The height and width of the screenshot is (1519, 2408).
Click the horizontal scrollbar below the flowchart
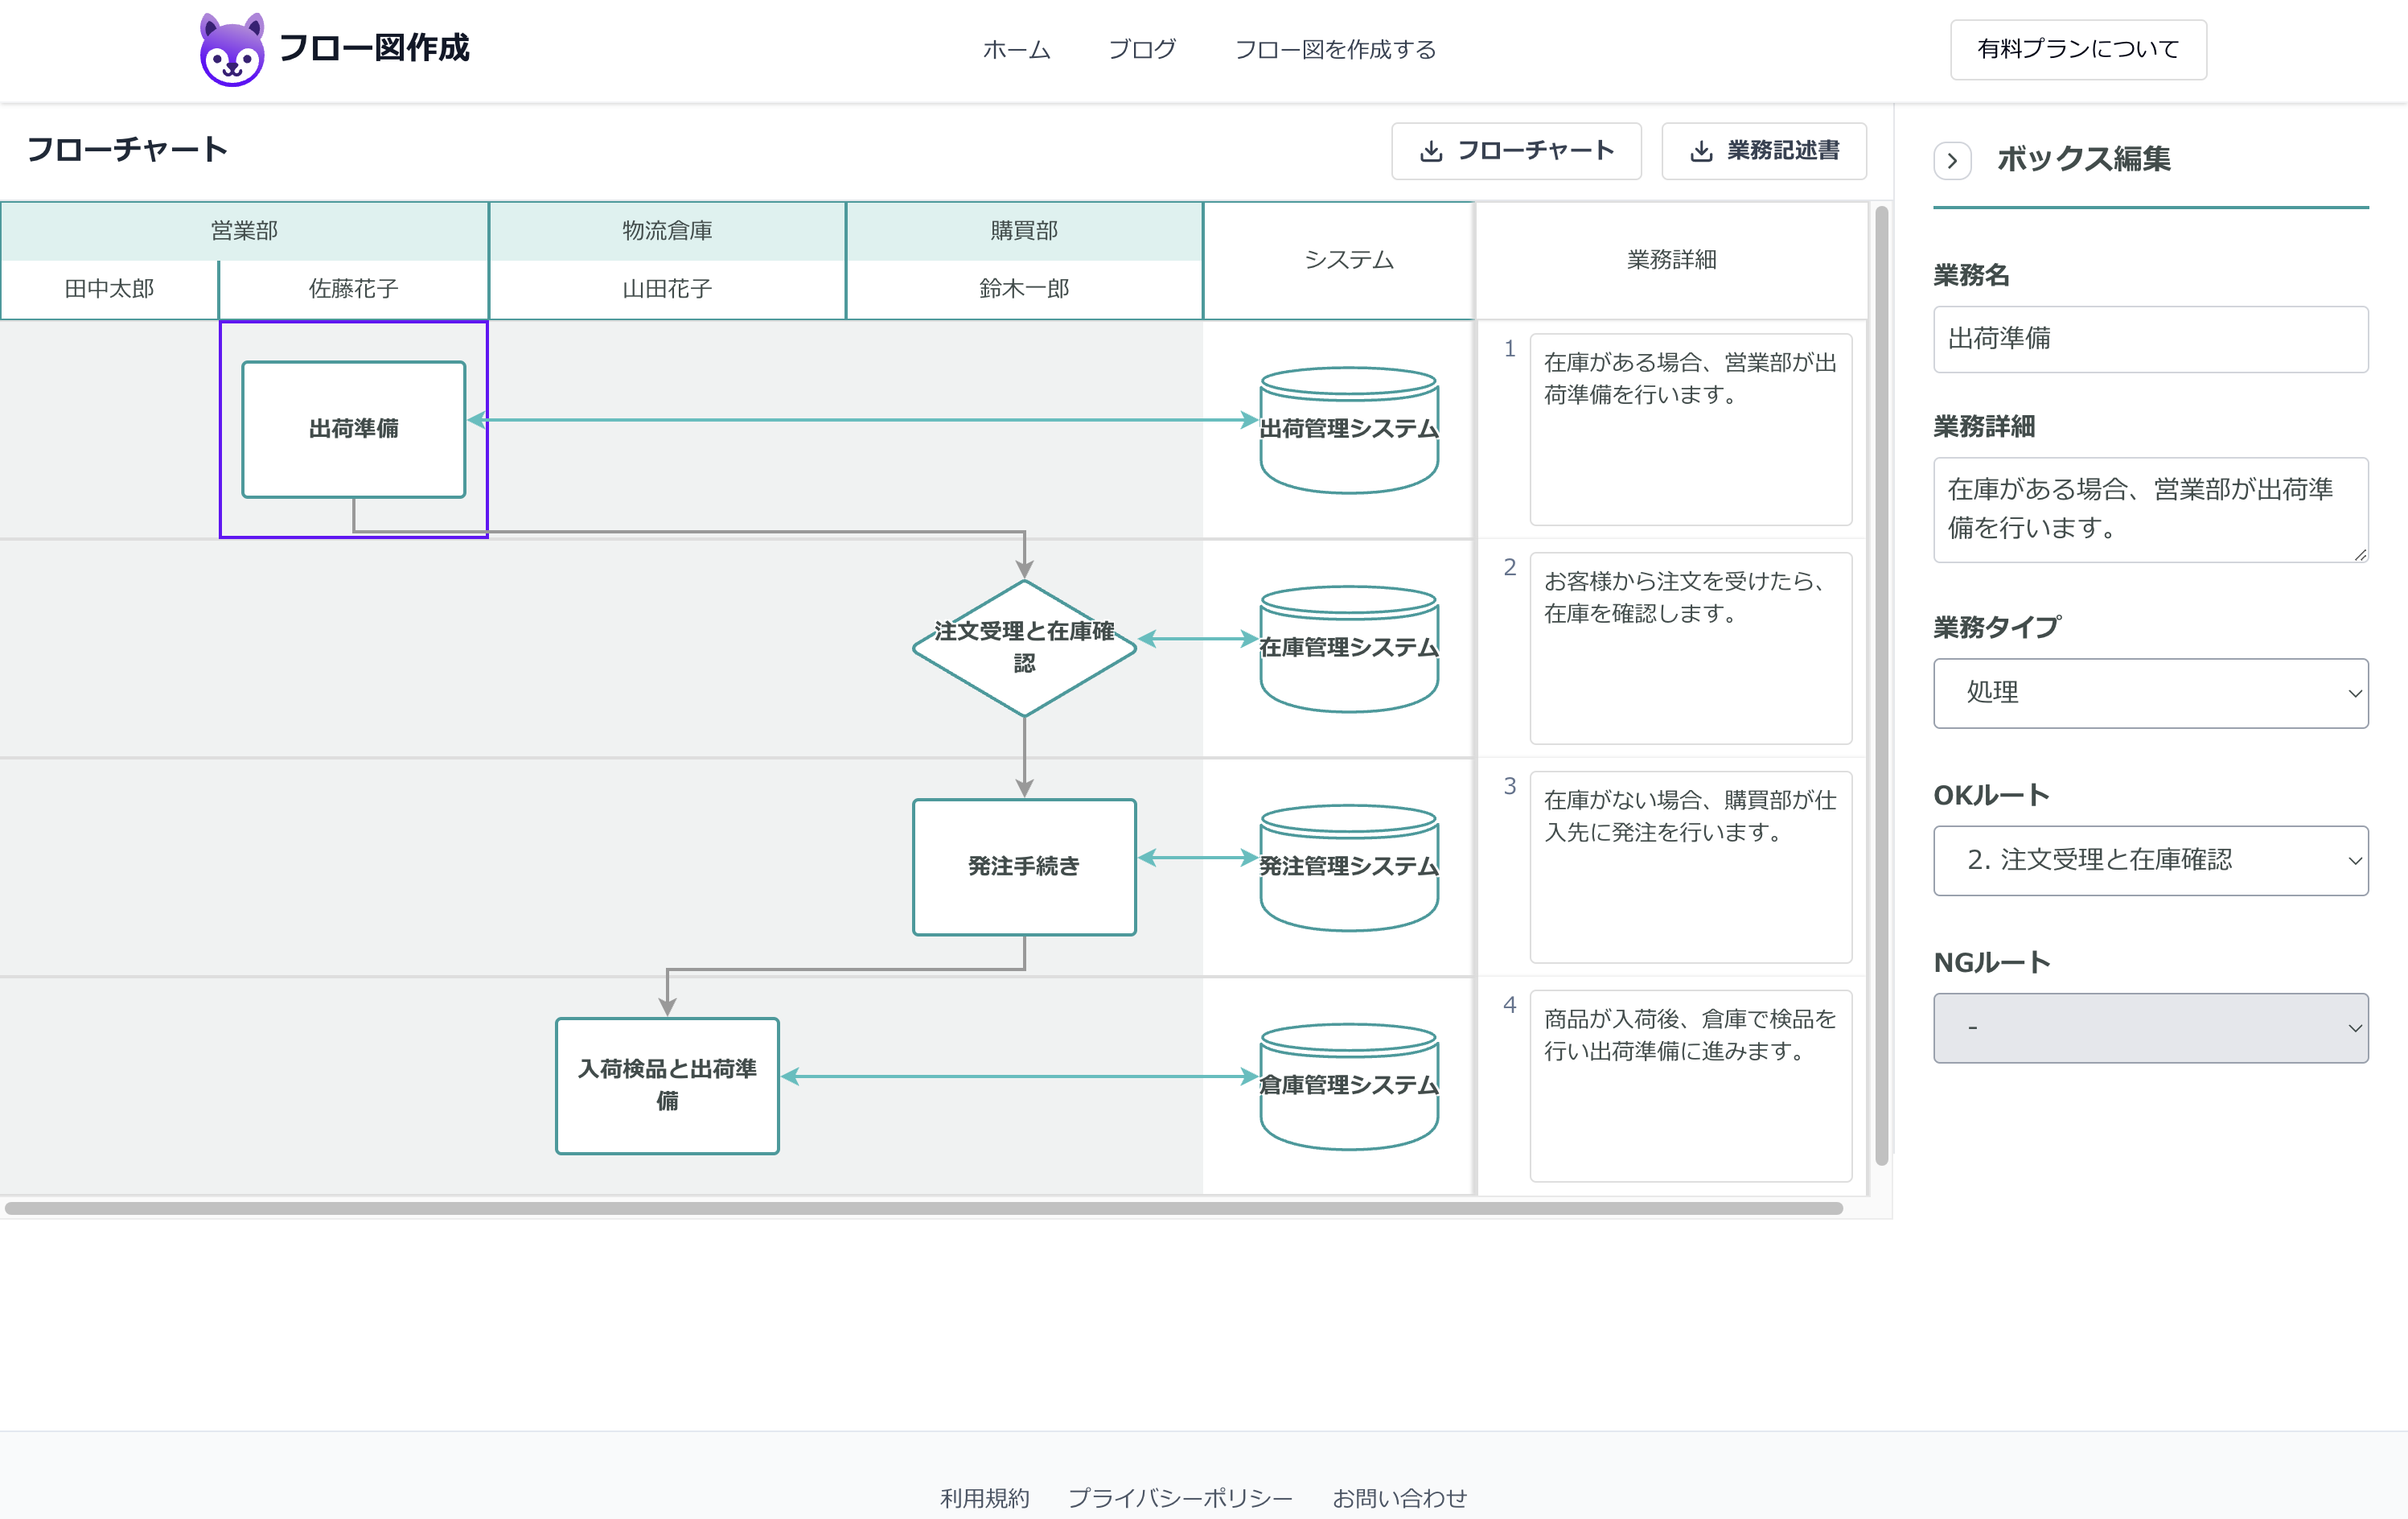tap(924, 1208)
